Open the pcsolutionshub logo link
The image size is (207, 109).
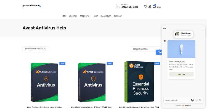[x=32, y=6]
